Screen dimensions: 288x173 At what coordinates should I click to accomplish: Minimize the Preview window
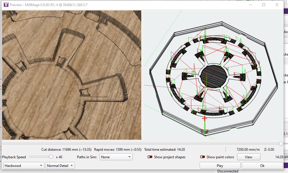pos(250,5)
